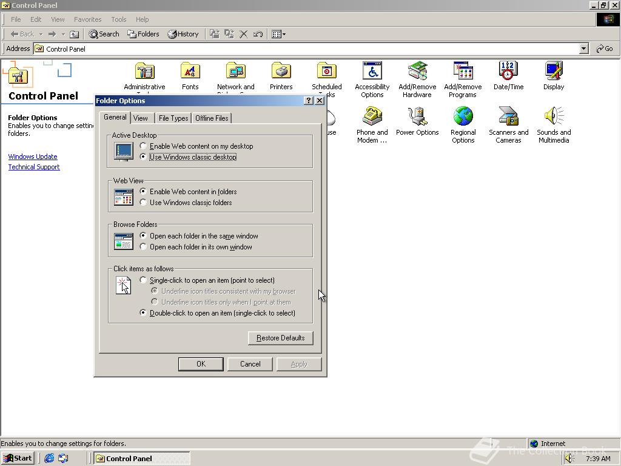Open Phone and Modem icon
Image resolution: width=621 pixels, height=466 pixels.
coord(372,116)
